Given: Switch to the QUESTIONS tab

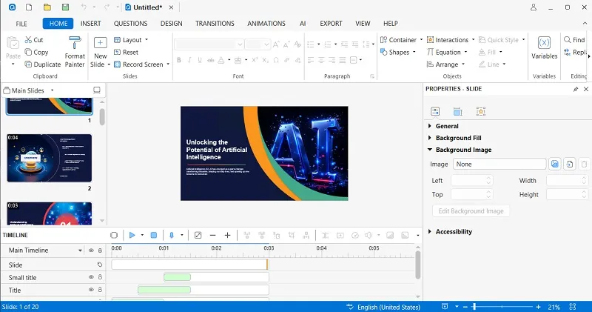Looking at the screenshot, I should [x=131, y=24].
